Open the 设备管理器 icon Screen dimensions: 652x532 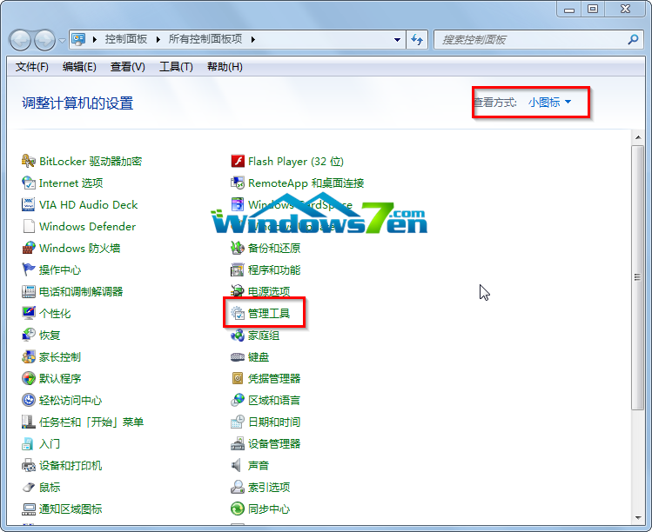[x=238, y=443]
